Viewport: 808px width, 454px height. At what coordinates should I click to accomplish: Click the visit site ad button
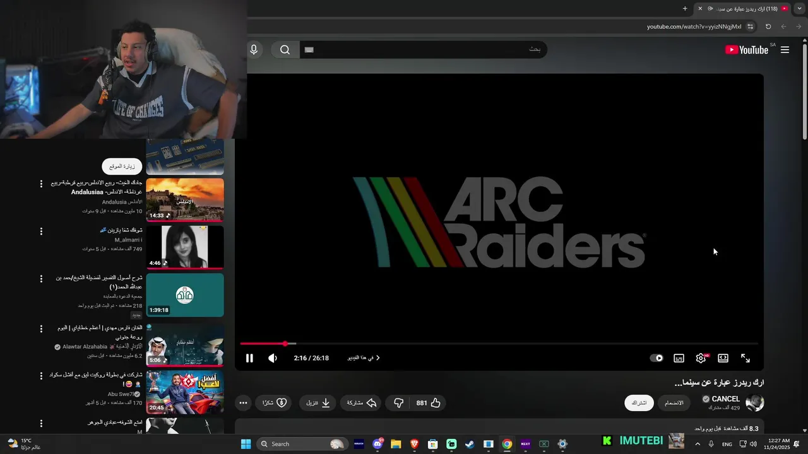pyautogui.click(x=122, y=166)
